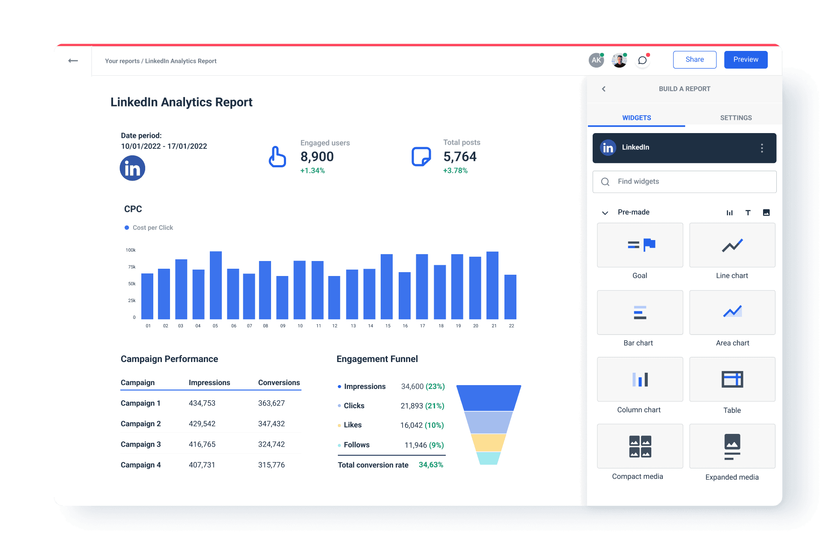Click the Preview button
This screenshot has height=552, width=835.
746,59
